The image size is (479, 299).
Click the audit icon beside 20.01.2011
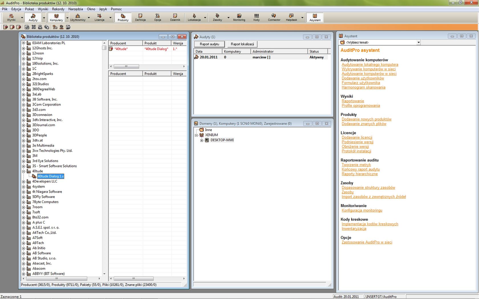(x=196, y=57)
